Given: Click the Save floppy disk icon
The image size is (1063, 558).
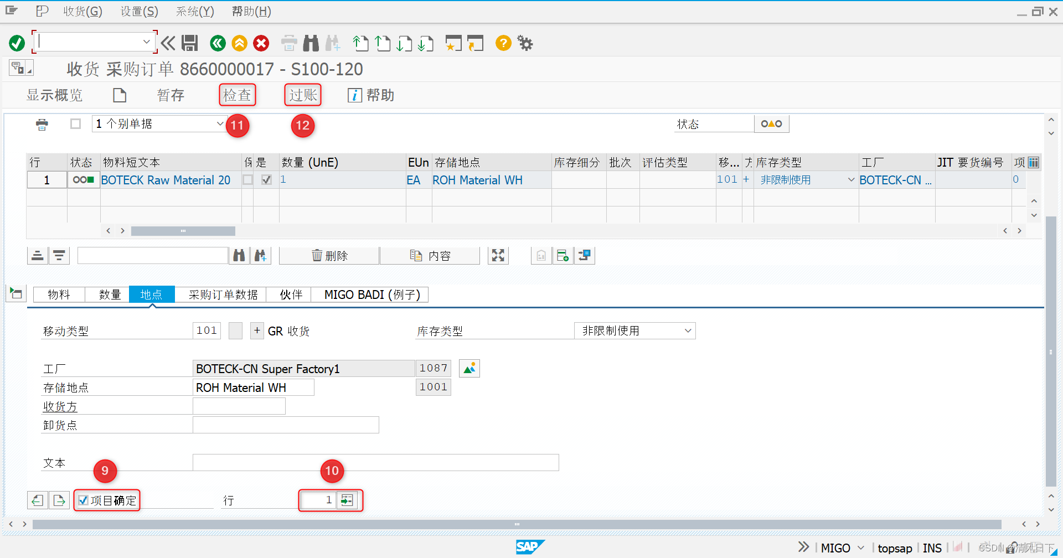Looking at the screenshot, I should (x=190, y=43).
